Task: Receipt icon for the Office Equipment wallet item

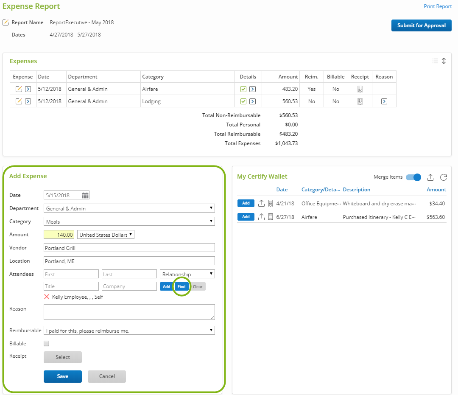Action: pos(271,203)
